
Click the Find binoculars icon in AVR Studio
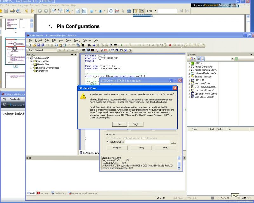(89, 45)
